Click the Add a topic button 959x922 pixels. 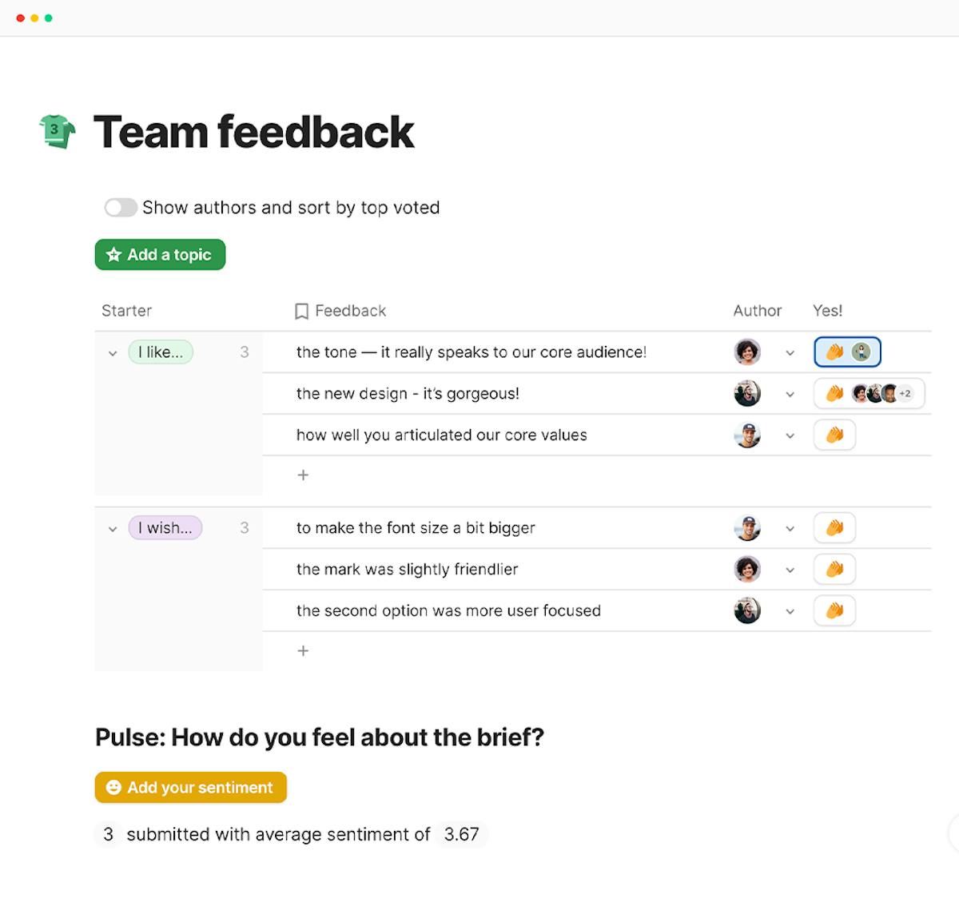159,254
